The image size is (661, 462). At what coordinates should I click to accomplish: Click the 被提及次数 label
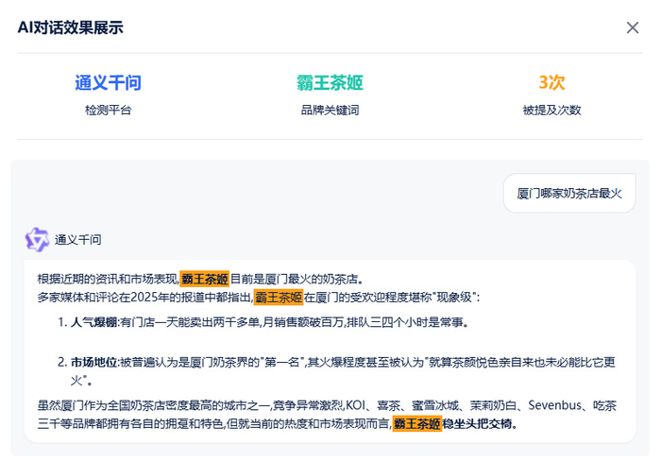click(551, 111)
